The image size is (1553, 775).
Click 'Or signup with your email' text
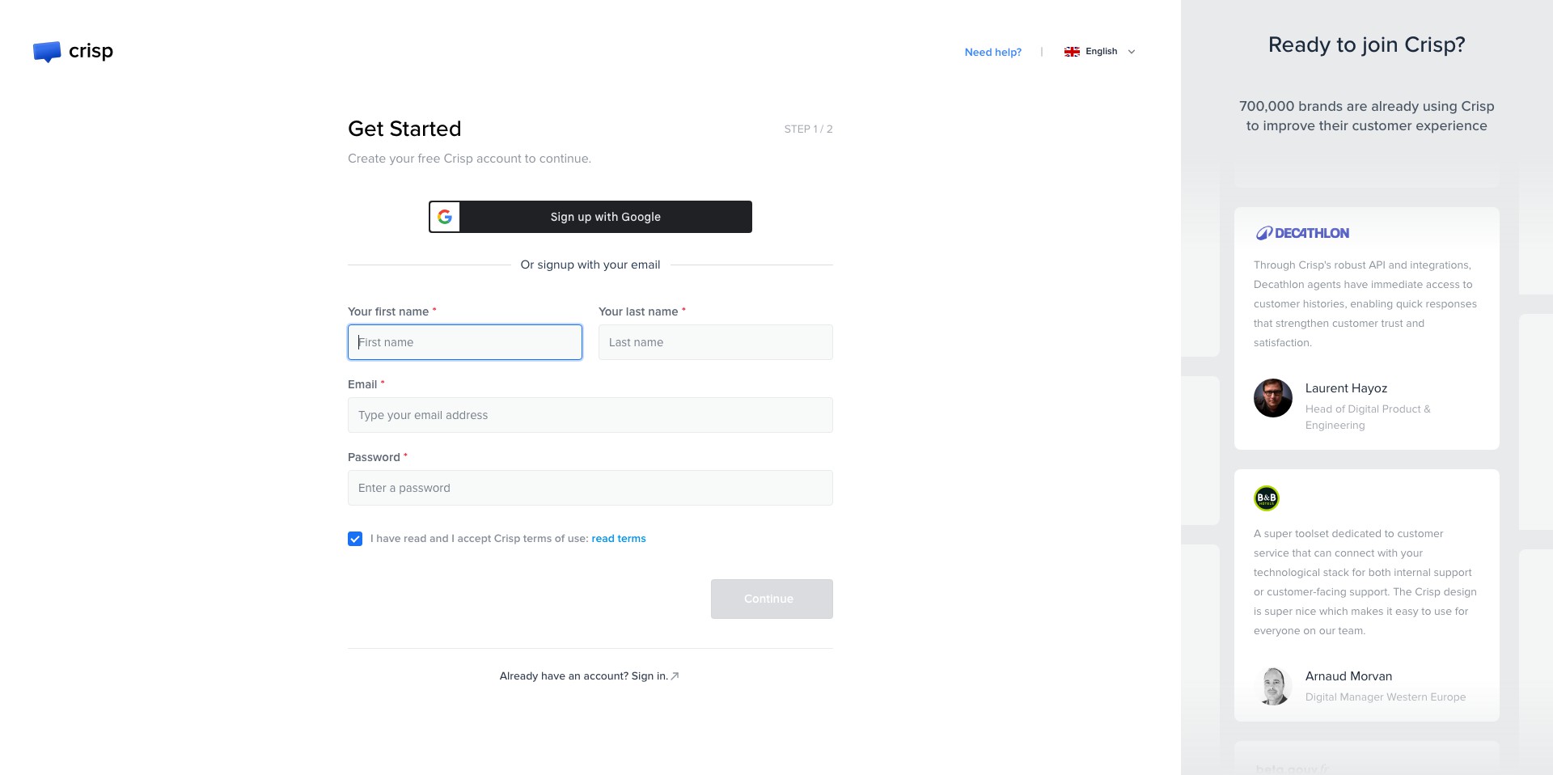point(590,265)
